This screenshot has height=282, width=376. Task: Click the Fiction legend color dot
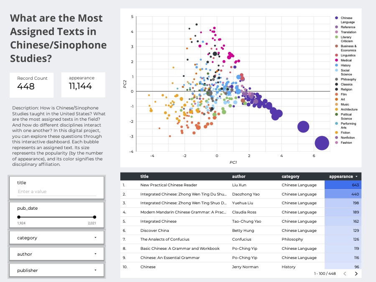click(336, 132)
